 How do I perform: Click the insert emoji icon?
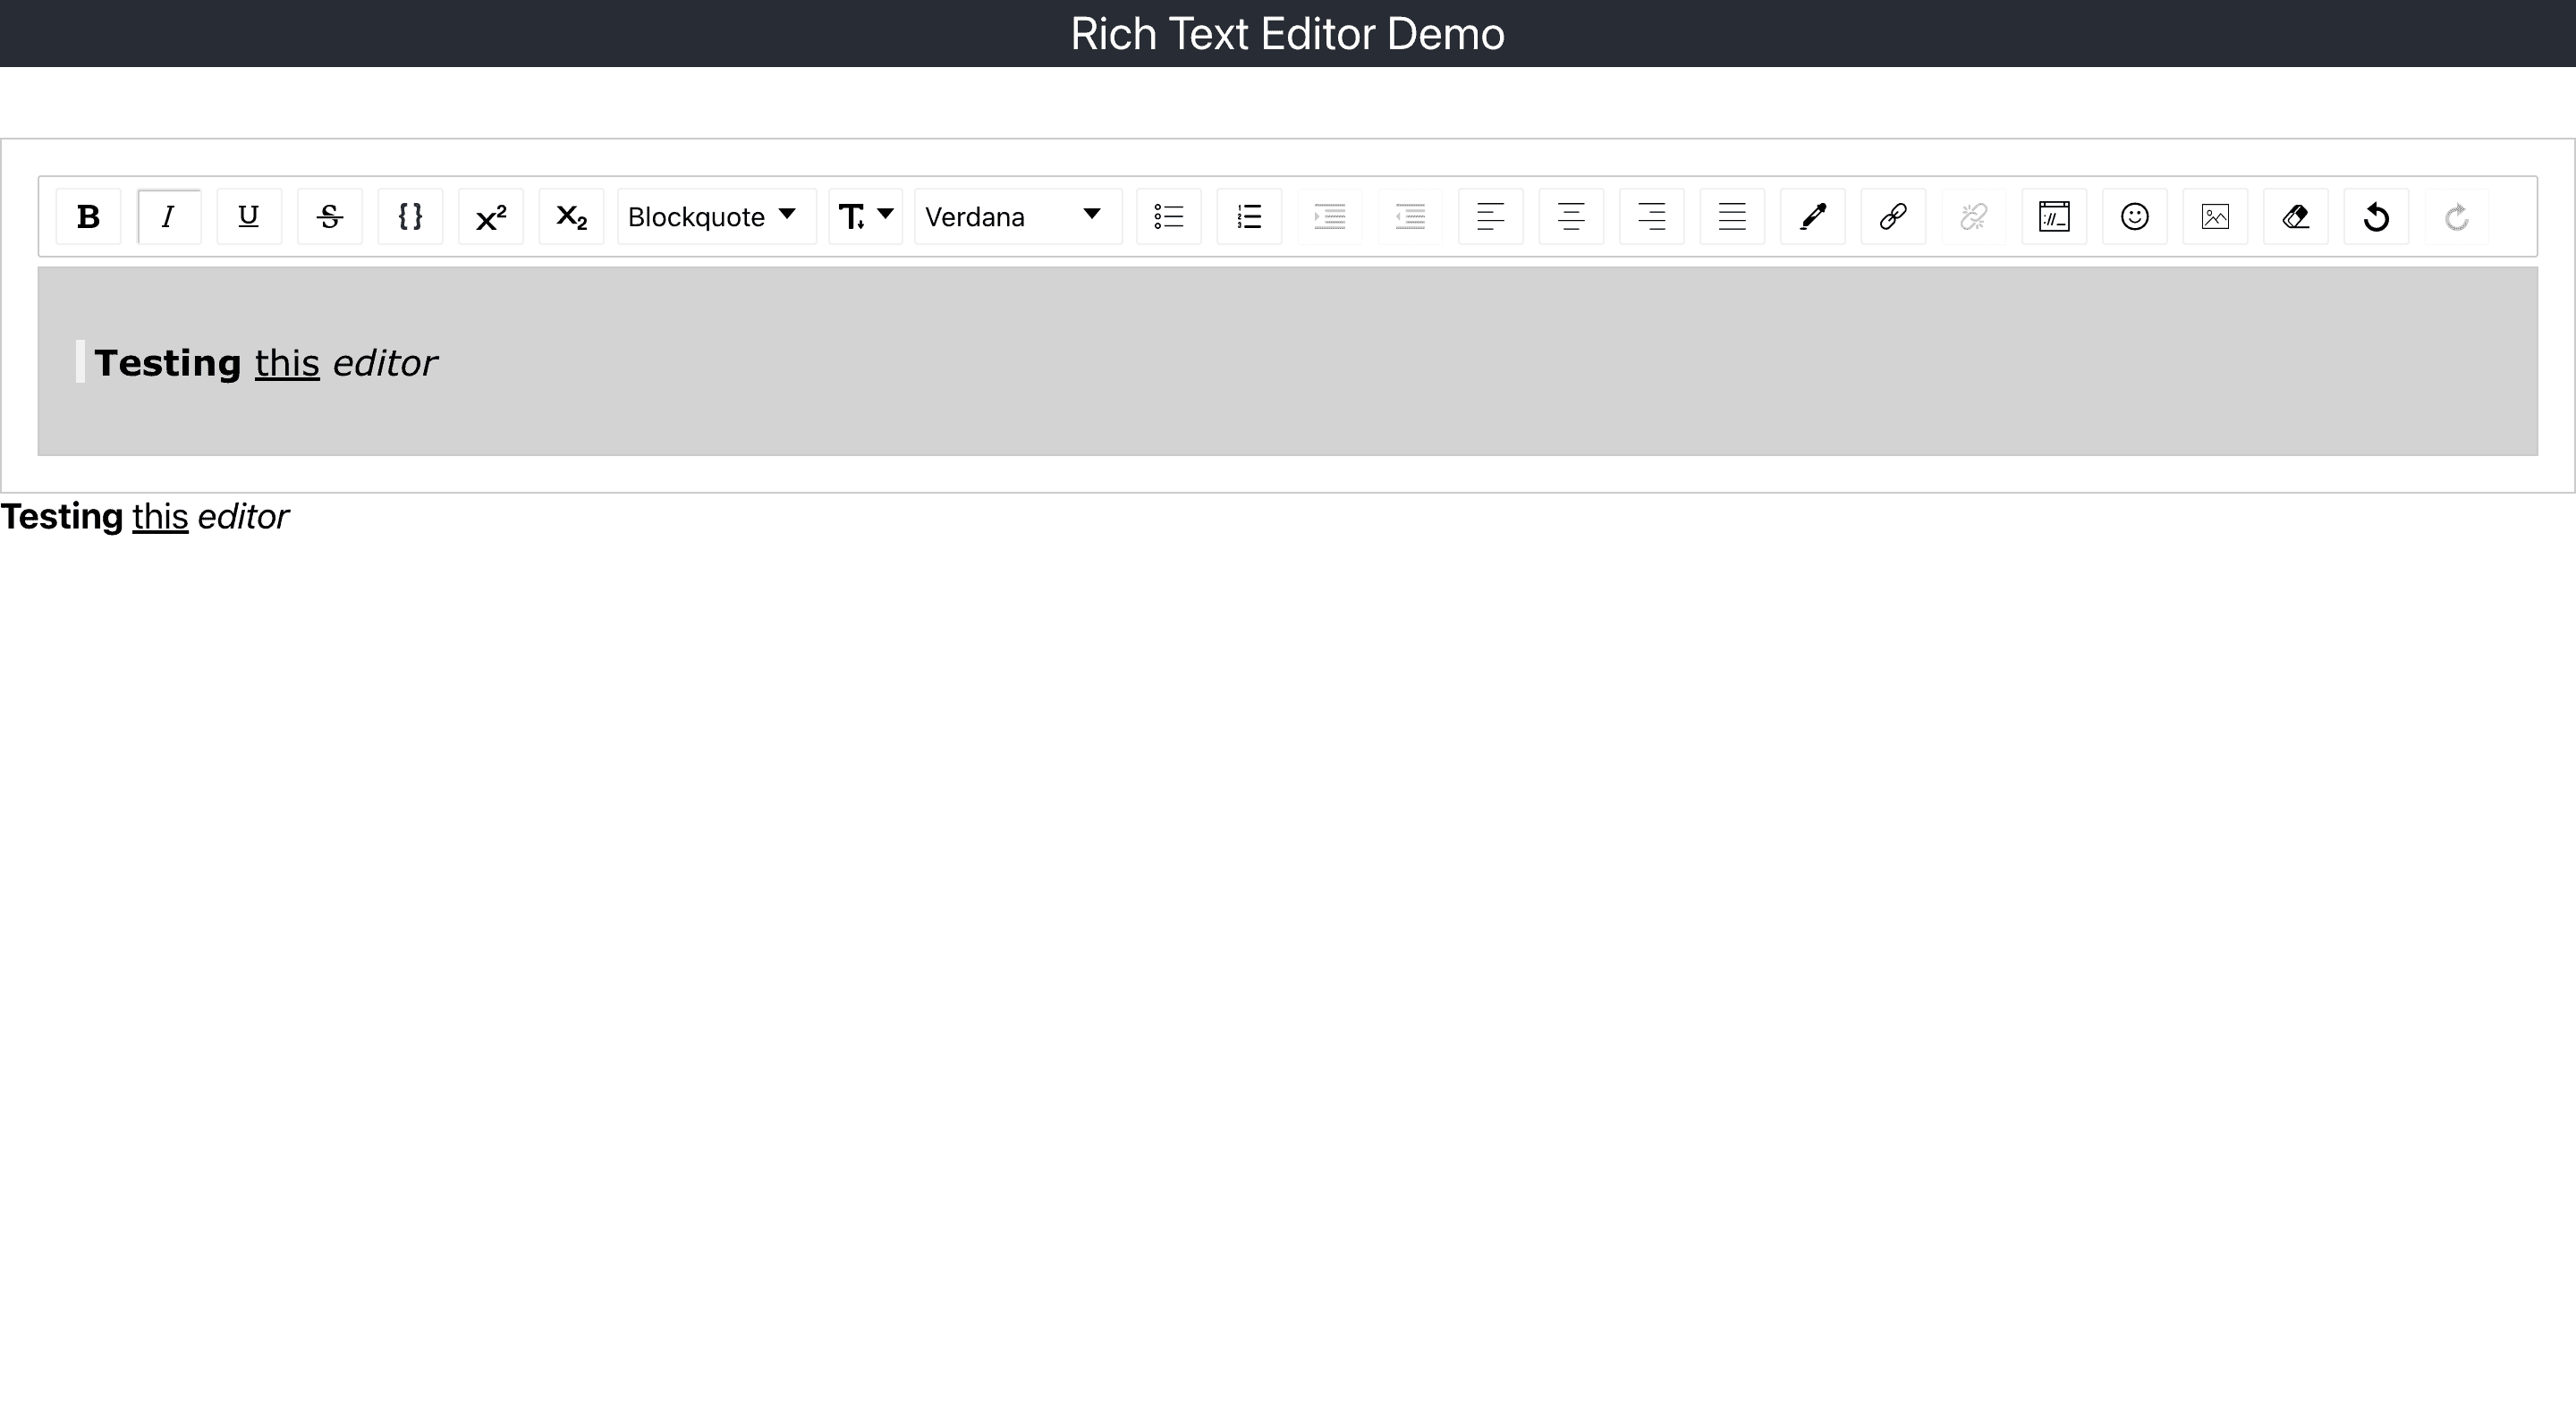point(2133,216)
